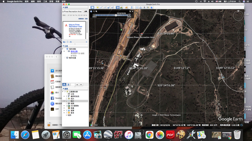Expand the Weather layer tree arrow
252x141 pixels.
tap(64, 108)
